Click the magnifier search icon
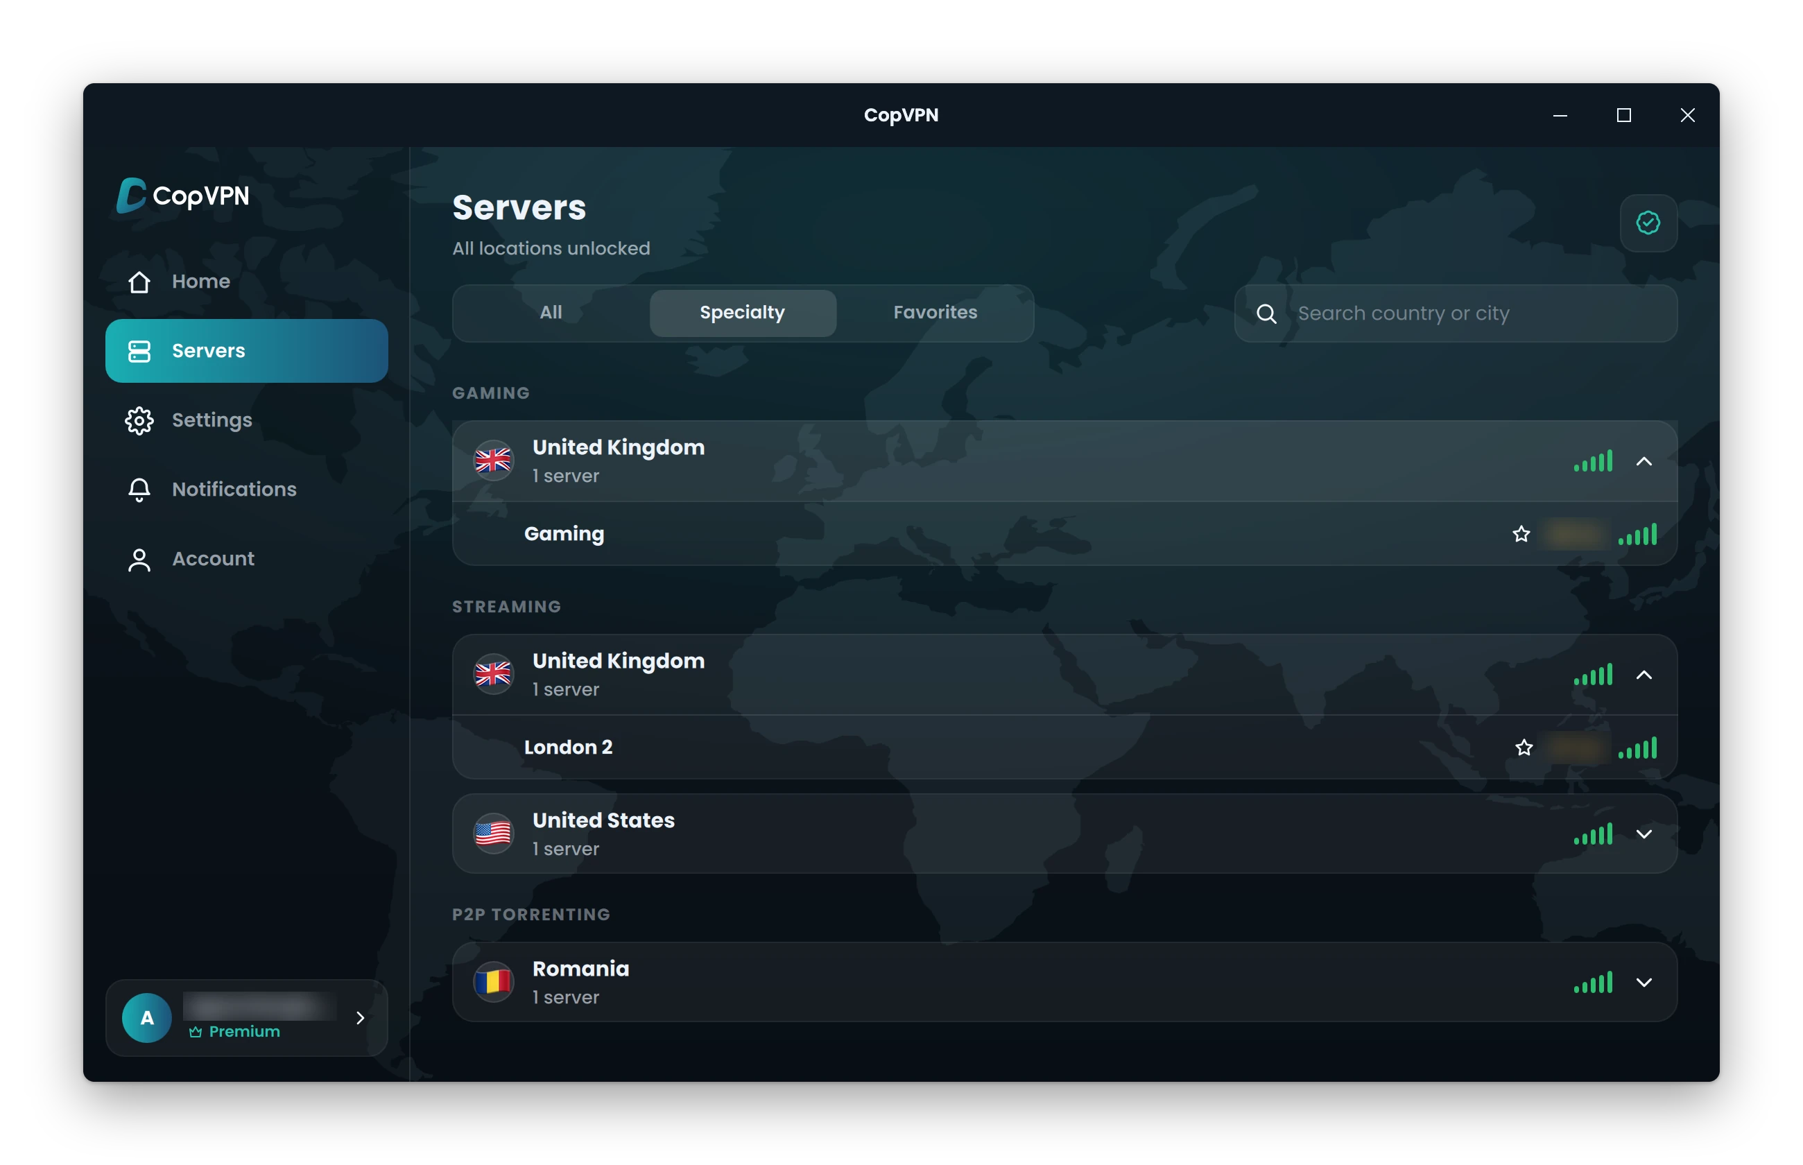The height and width of the screenshot is (1165, 1803). pos(1266,314)
